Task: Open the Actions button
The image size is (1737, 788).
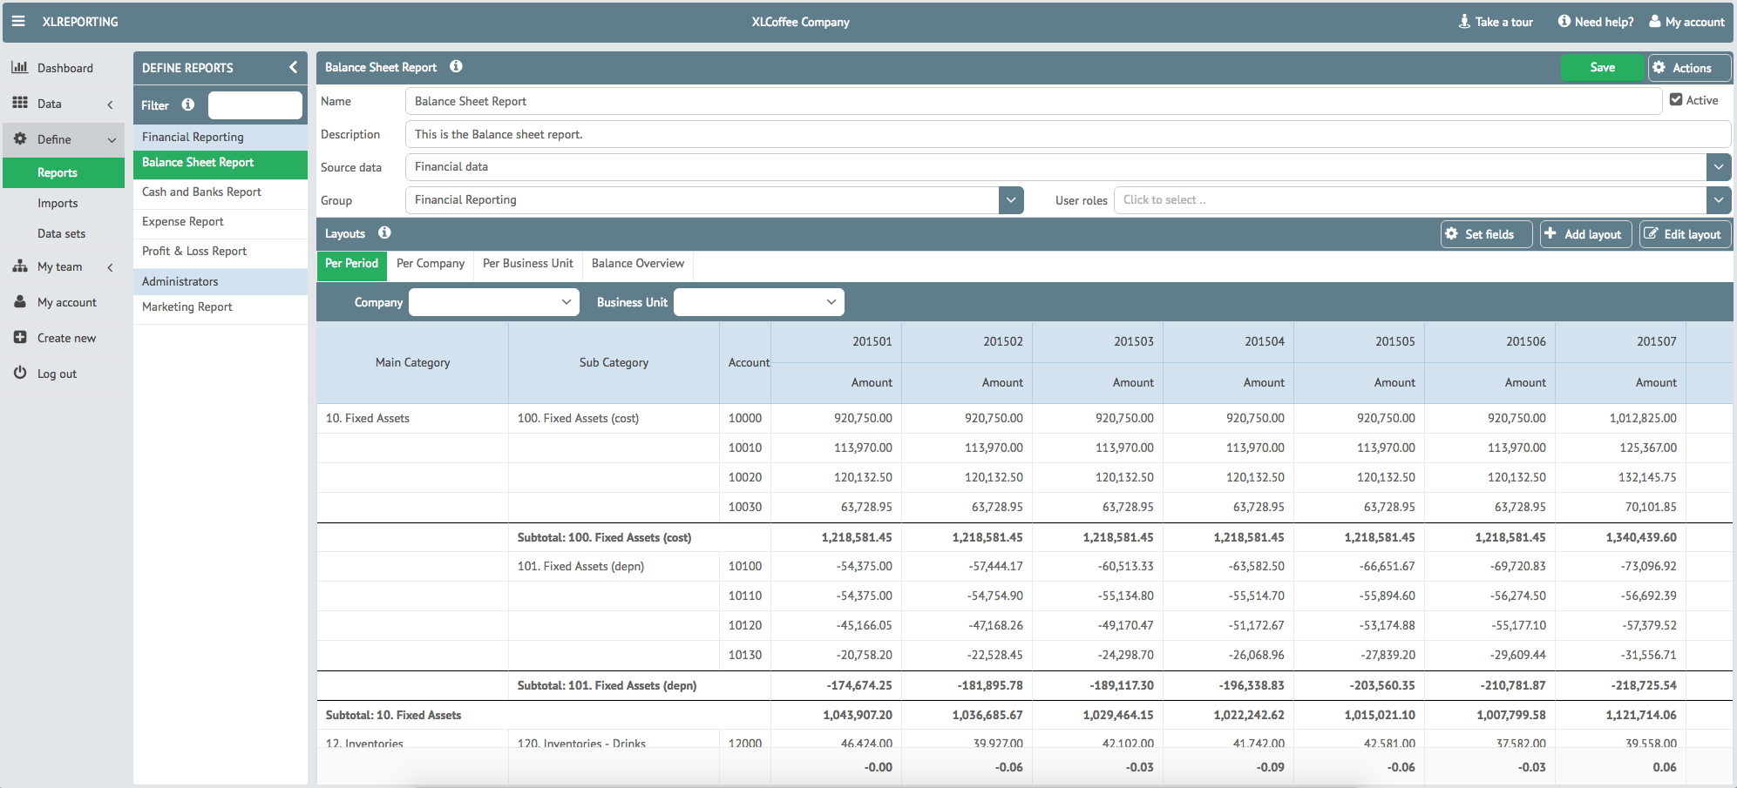Action: pos(1689,67)
